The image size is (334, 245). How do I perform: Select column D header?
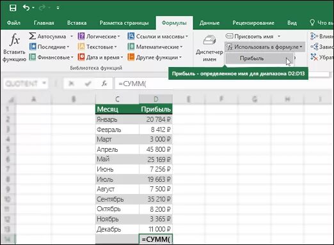(x=155, y=99)
